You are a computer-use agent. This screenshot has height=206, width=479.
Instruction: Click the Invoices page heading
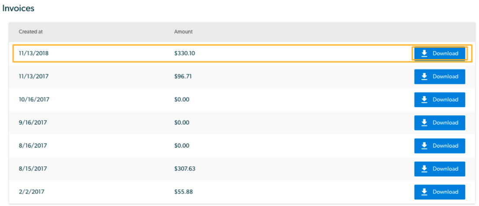[x=18, y=8]
